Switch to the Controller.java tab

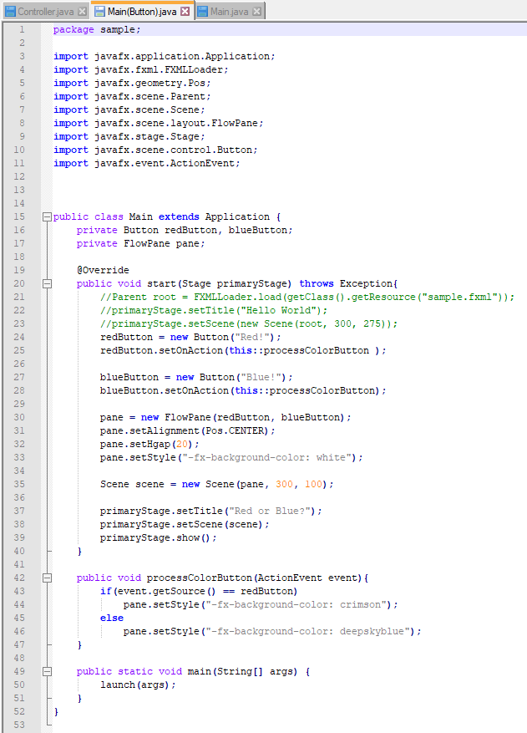click(x=45, y=11)
